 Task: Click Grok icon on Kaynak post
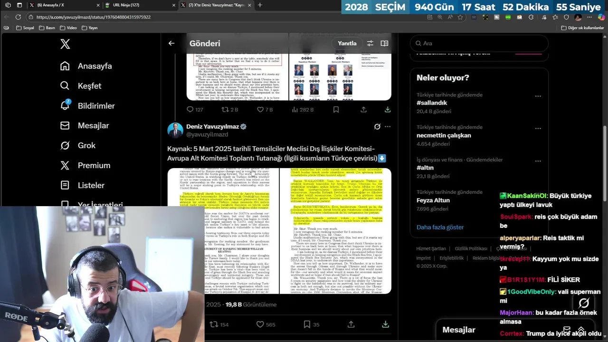click(x=377, y=126)
